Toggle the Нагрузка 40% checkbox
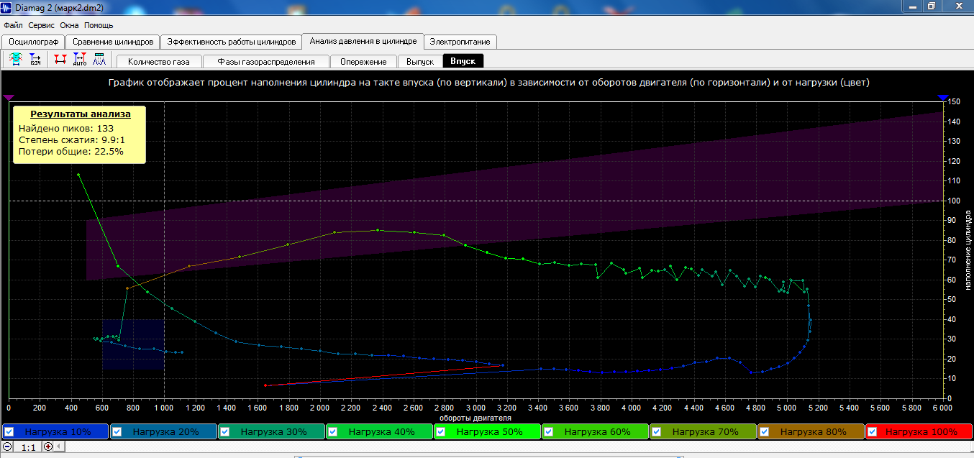 [x=332, y=432]
